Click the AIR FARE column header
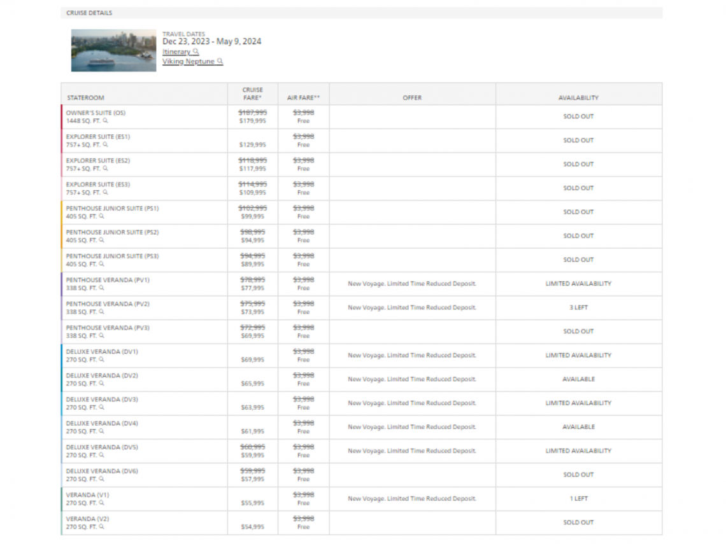 303,98
